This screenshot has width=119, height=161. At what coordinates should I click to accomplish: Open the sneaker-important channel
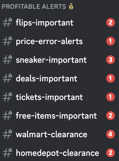(59, 60)
